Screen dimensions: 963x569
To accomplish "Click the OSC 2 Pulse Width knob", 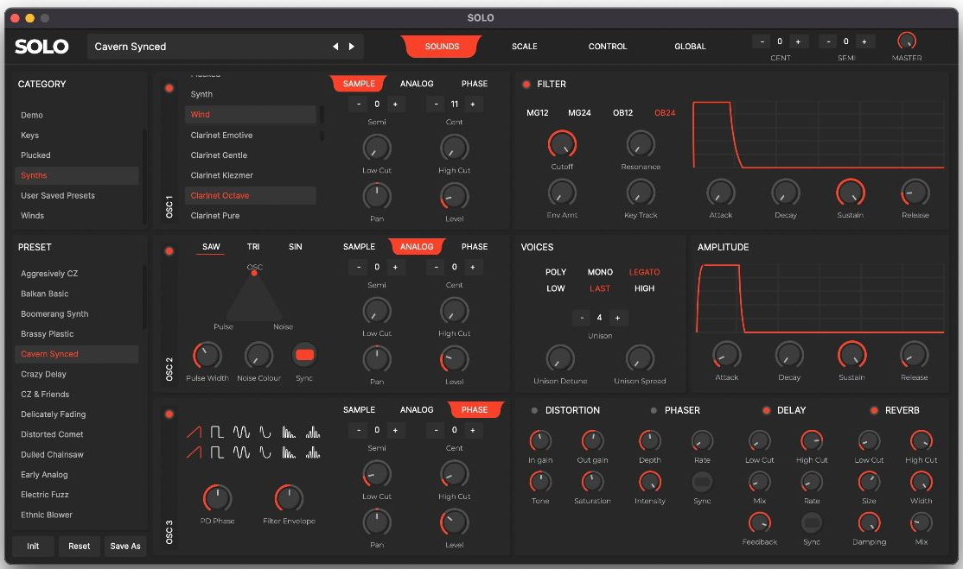I will tap(207, 356).
